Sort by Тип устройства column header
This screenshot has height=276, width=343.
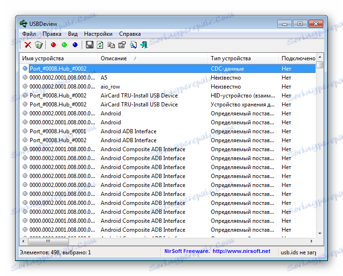point(243,58)
